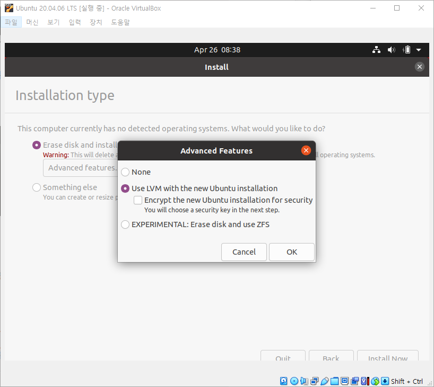Screen dimensions: 434x387
Task: Toggle the mouse integration status icon
Action: click(375, 381)
